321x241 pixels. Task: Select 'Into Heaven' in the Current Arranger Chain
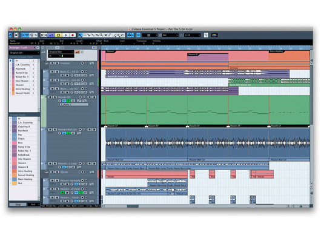point(23,81)
